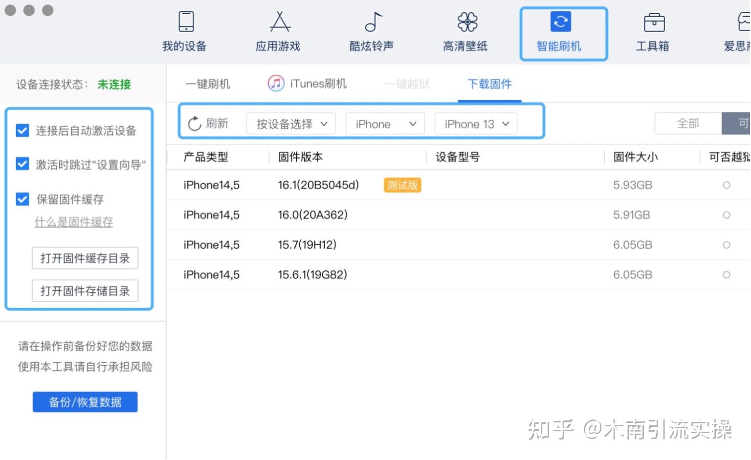751x460 pixels.
Task: Select the 应用游戏 app store icon
Action: [x=277, y=32]
